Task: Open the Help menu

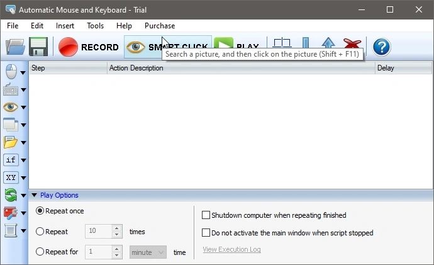Action: pyautogui.click(x=124, y=26)
